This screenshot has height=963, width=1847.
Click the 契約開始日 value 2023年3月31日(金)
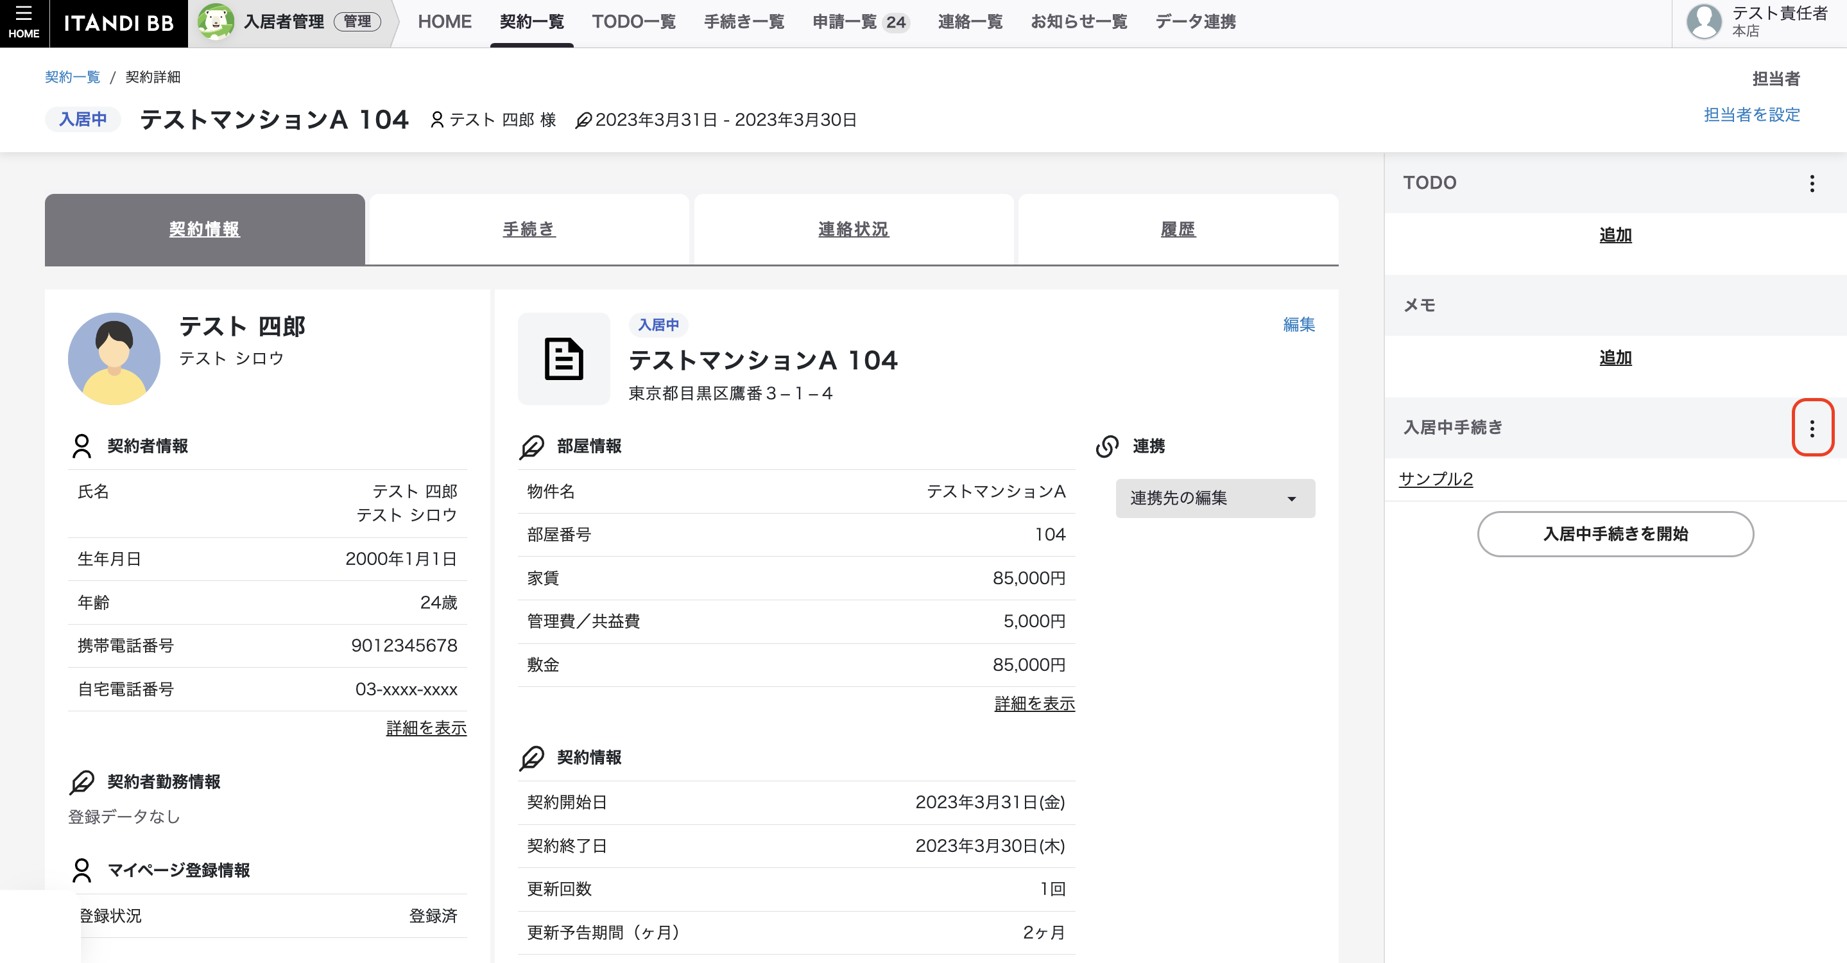coord(990,802)
